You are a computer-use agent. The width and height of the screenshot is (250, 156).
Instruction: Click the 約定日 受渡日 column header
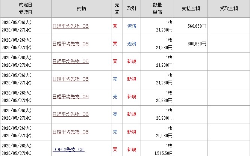(x=25, y=8)
